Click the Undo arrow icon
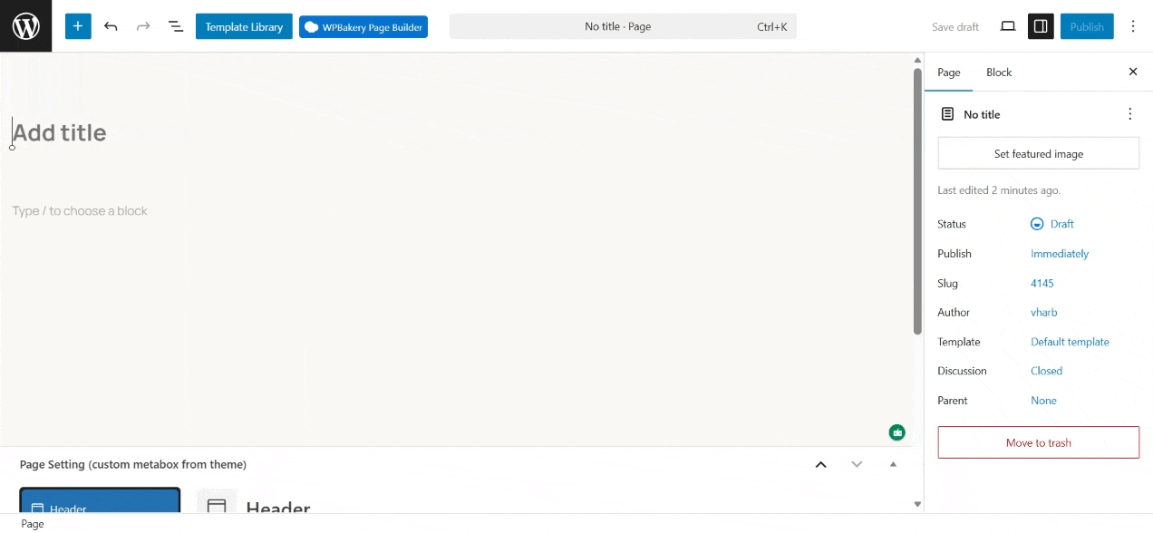The width and height of the screenshot is (1153, 533). [x=111, y=26]
